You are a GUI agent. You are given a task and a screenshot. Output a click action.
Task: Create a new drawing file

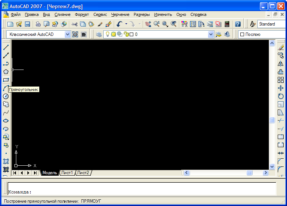[x=10, y=24]
